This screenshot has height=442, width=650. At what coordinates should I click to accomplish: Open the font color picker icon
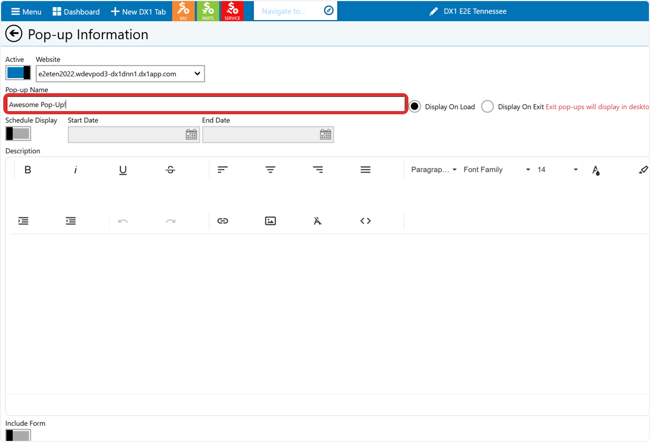(x=596, y=170)
